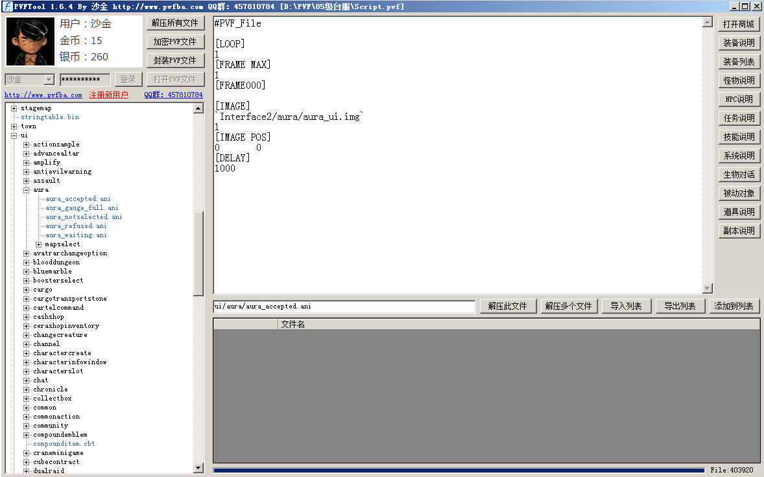Click 生物对话 button
This screenshot has width=764, height=477.
tap(739, 175)
